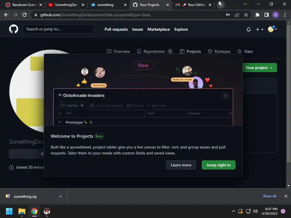This screenshot has height=218, width=291.
Task: Open the plus create-new dropdown
Action: (x=259, y=29)
